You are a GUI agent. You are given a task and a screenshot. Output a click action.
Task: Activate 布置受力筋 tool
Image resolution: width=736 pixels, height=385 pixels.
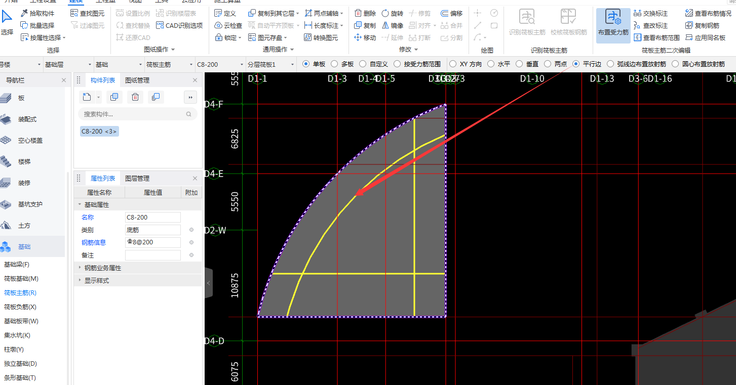pos(613,25)
